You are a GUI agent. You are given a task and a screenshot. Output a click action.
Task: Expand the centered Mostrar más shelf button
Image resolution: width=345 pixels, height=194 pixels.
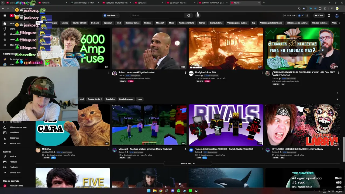[188, 163]
